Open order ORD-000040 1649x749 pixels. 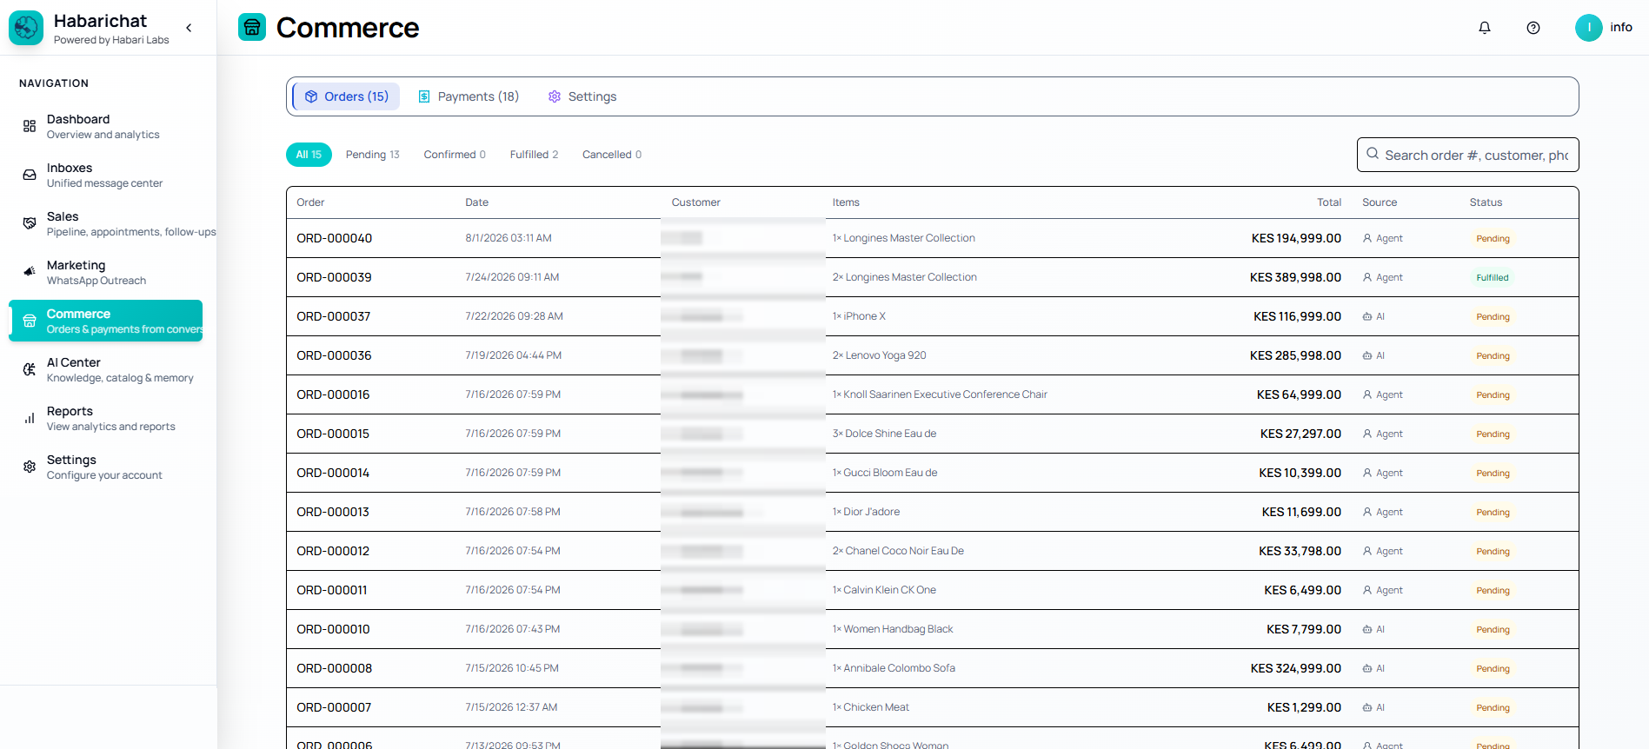(x=334, y=238)
